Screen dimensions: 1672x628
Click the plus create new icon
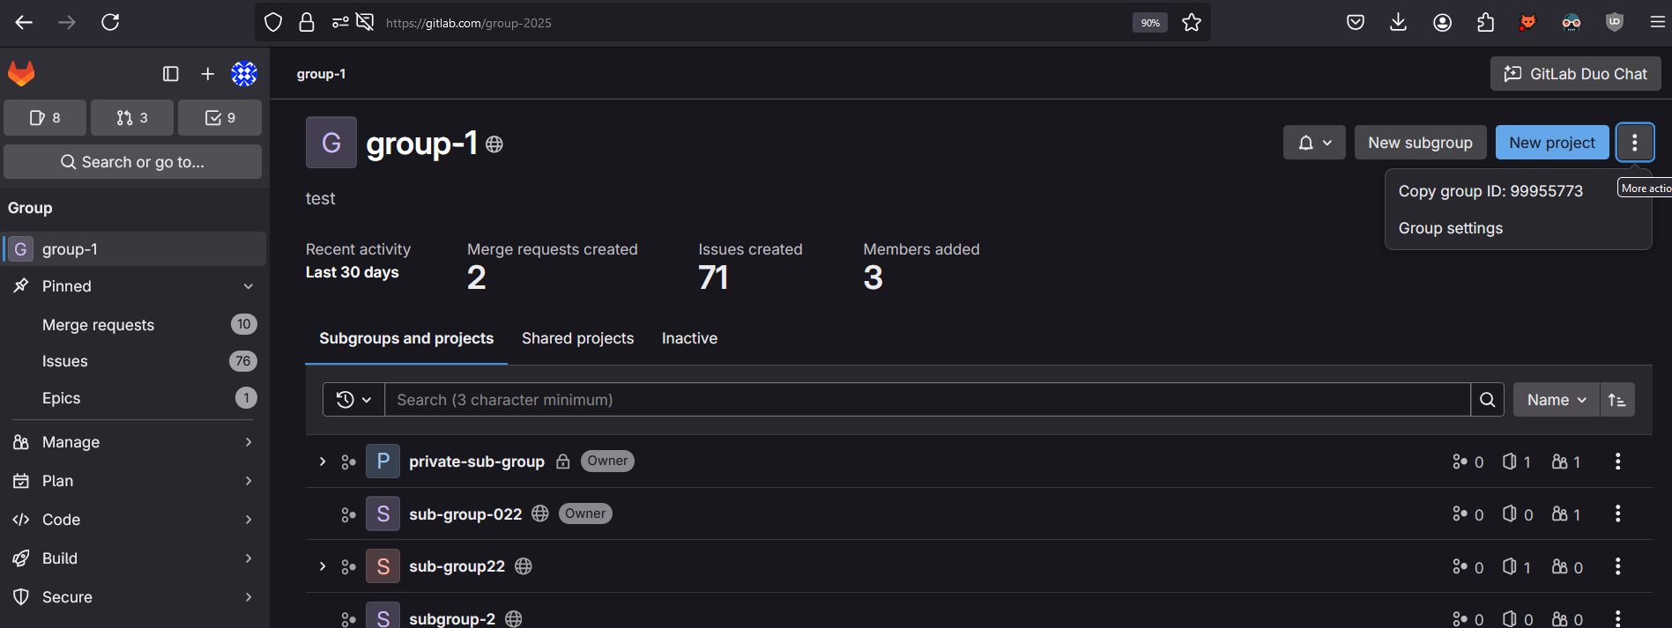point(207,74)
